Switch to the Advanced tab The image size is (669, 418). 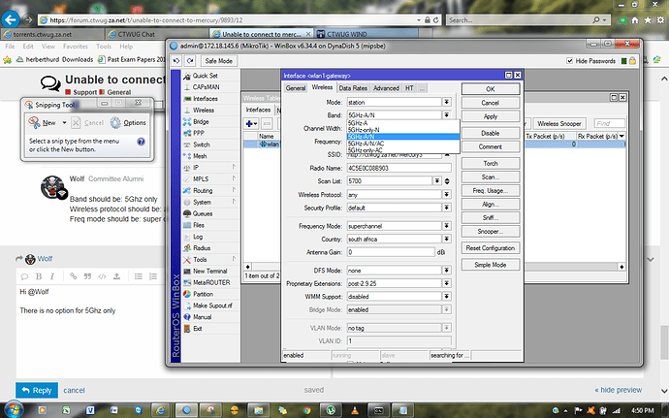pos(386,88)
